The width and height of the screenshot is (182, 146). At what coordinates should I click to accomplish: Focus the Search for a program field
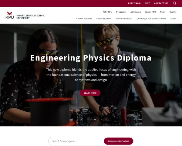(x=76, y=141)
